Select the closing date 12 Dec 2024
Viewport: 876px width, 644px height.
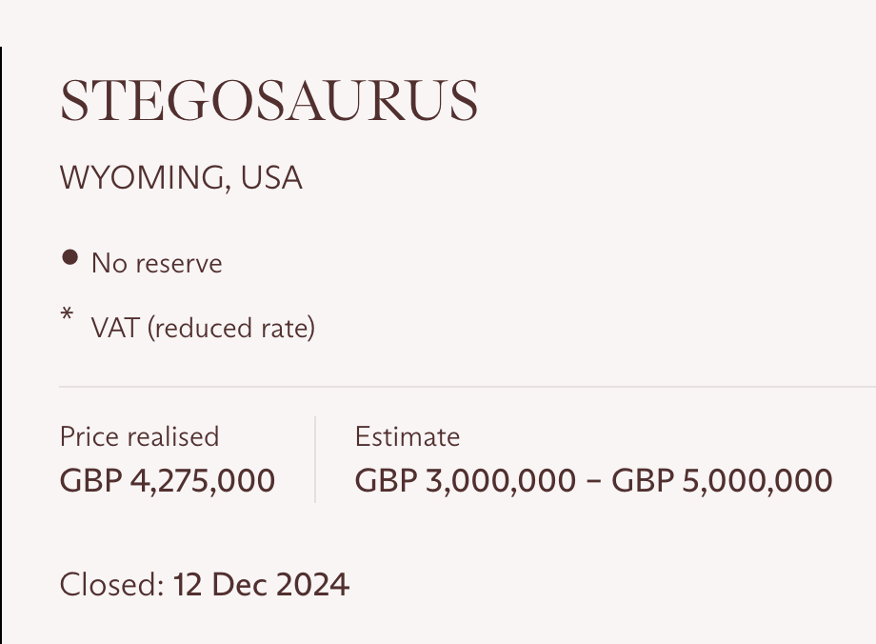[x=261, y=585]
